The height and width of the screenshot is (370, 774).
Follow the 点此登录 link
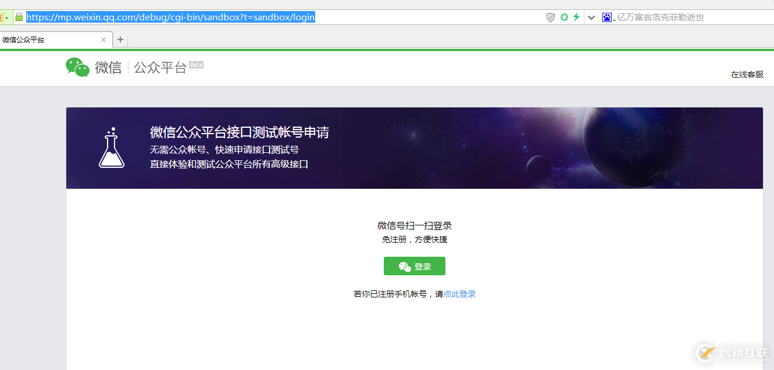click(459, 294)
